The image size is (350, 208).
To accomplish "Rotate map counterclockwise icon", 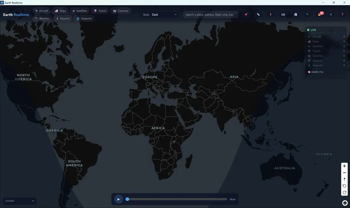I will coord(344,186).
